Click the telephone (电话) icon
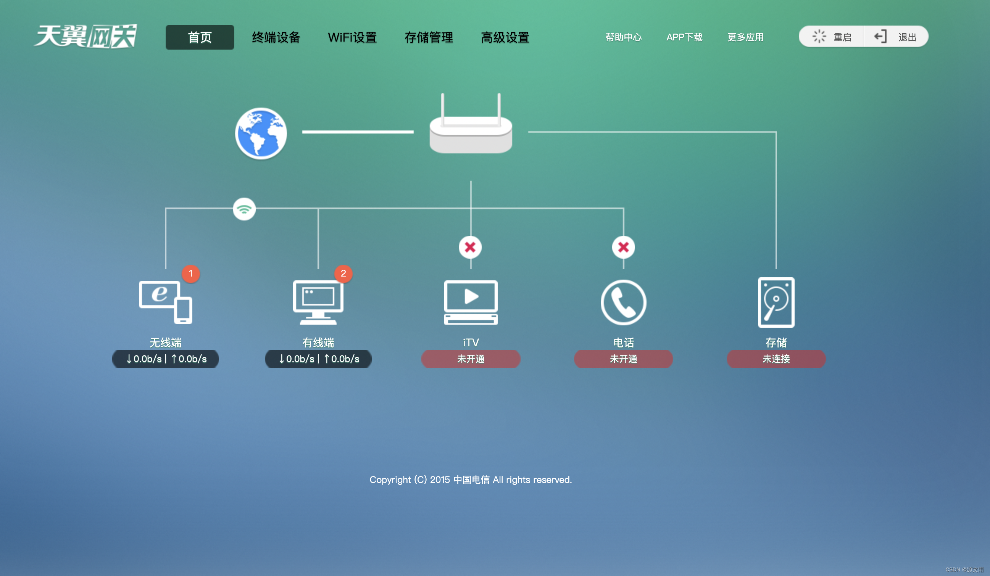The image size is (990, 576). pos(623,302)
